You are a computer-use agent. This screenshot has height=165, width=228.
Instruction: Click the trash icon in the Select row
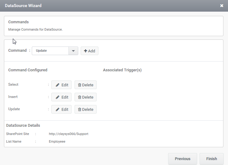(x=79, y=85)
